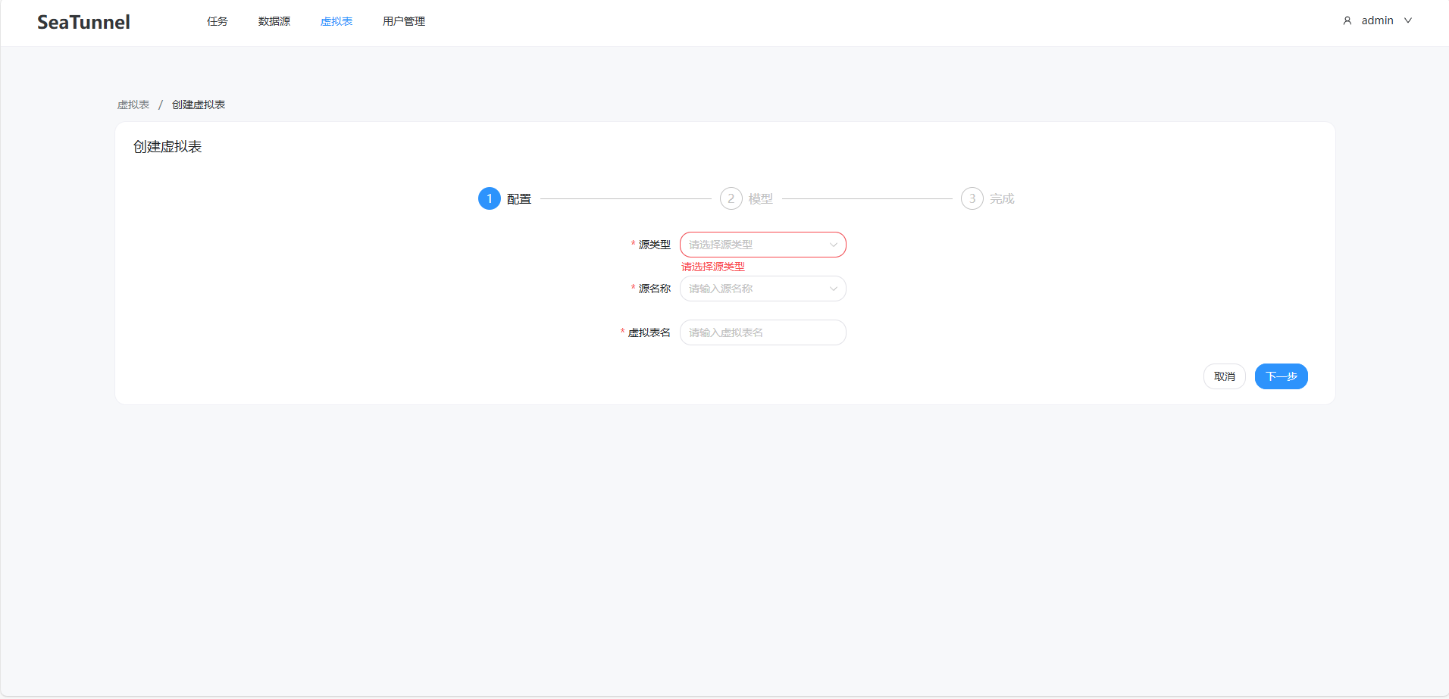This screenshot has width=1449, height=699.
Task: Select the 虚拟表 navigation item
Action: click(x=336, y=21)
